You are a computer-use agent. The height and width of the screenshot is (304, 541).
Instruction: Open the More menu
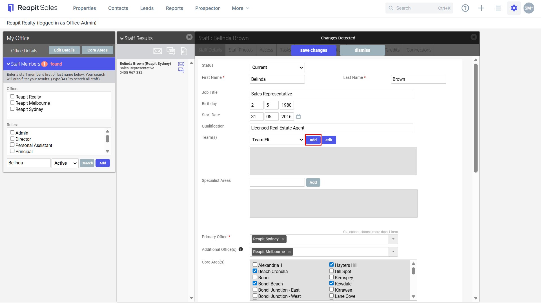pyautogui.click(x=240, y=8)
